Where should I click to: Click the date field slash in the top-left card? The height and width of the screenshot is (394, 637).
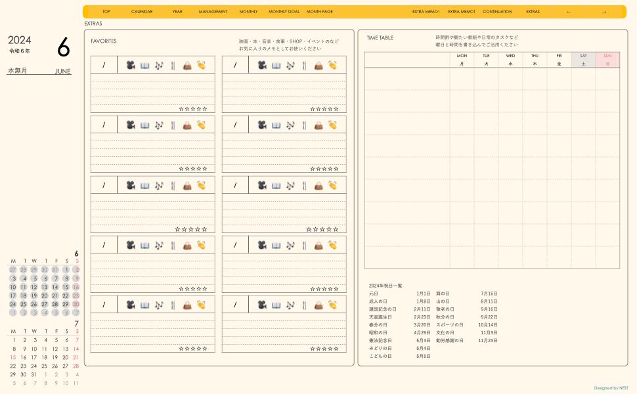coord(104,65)
